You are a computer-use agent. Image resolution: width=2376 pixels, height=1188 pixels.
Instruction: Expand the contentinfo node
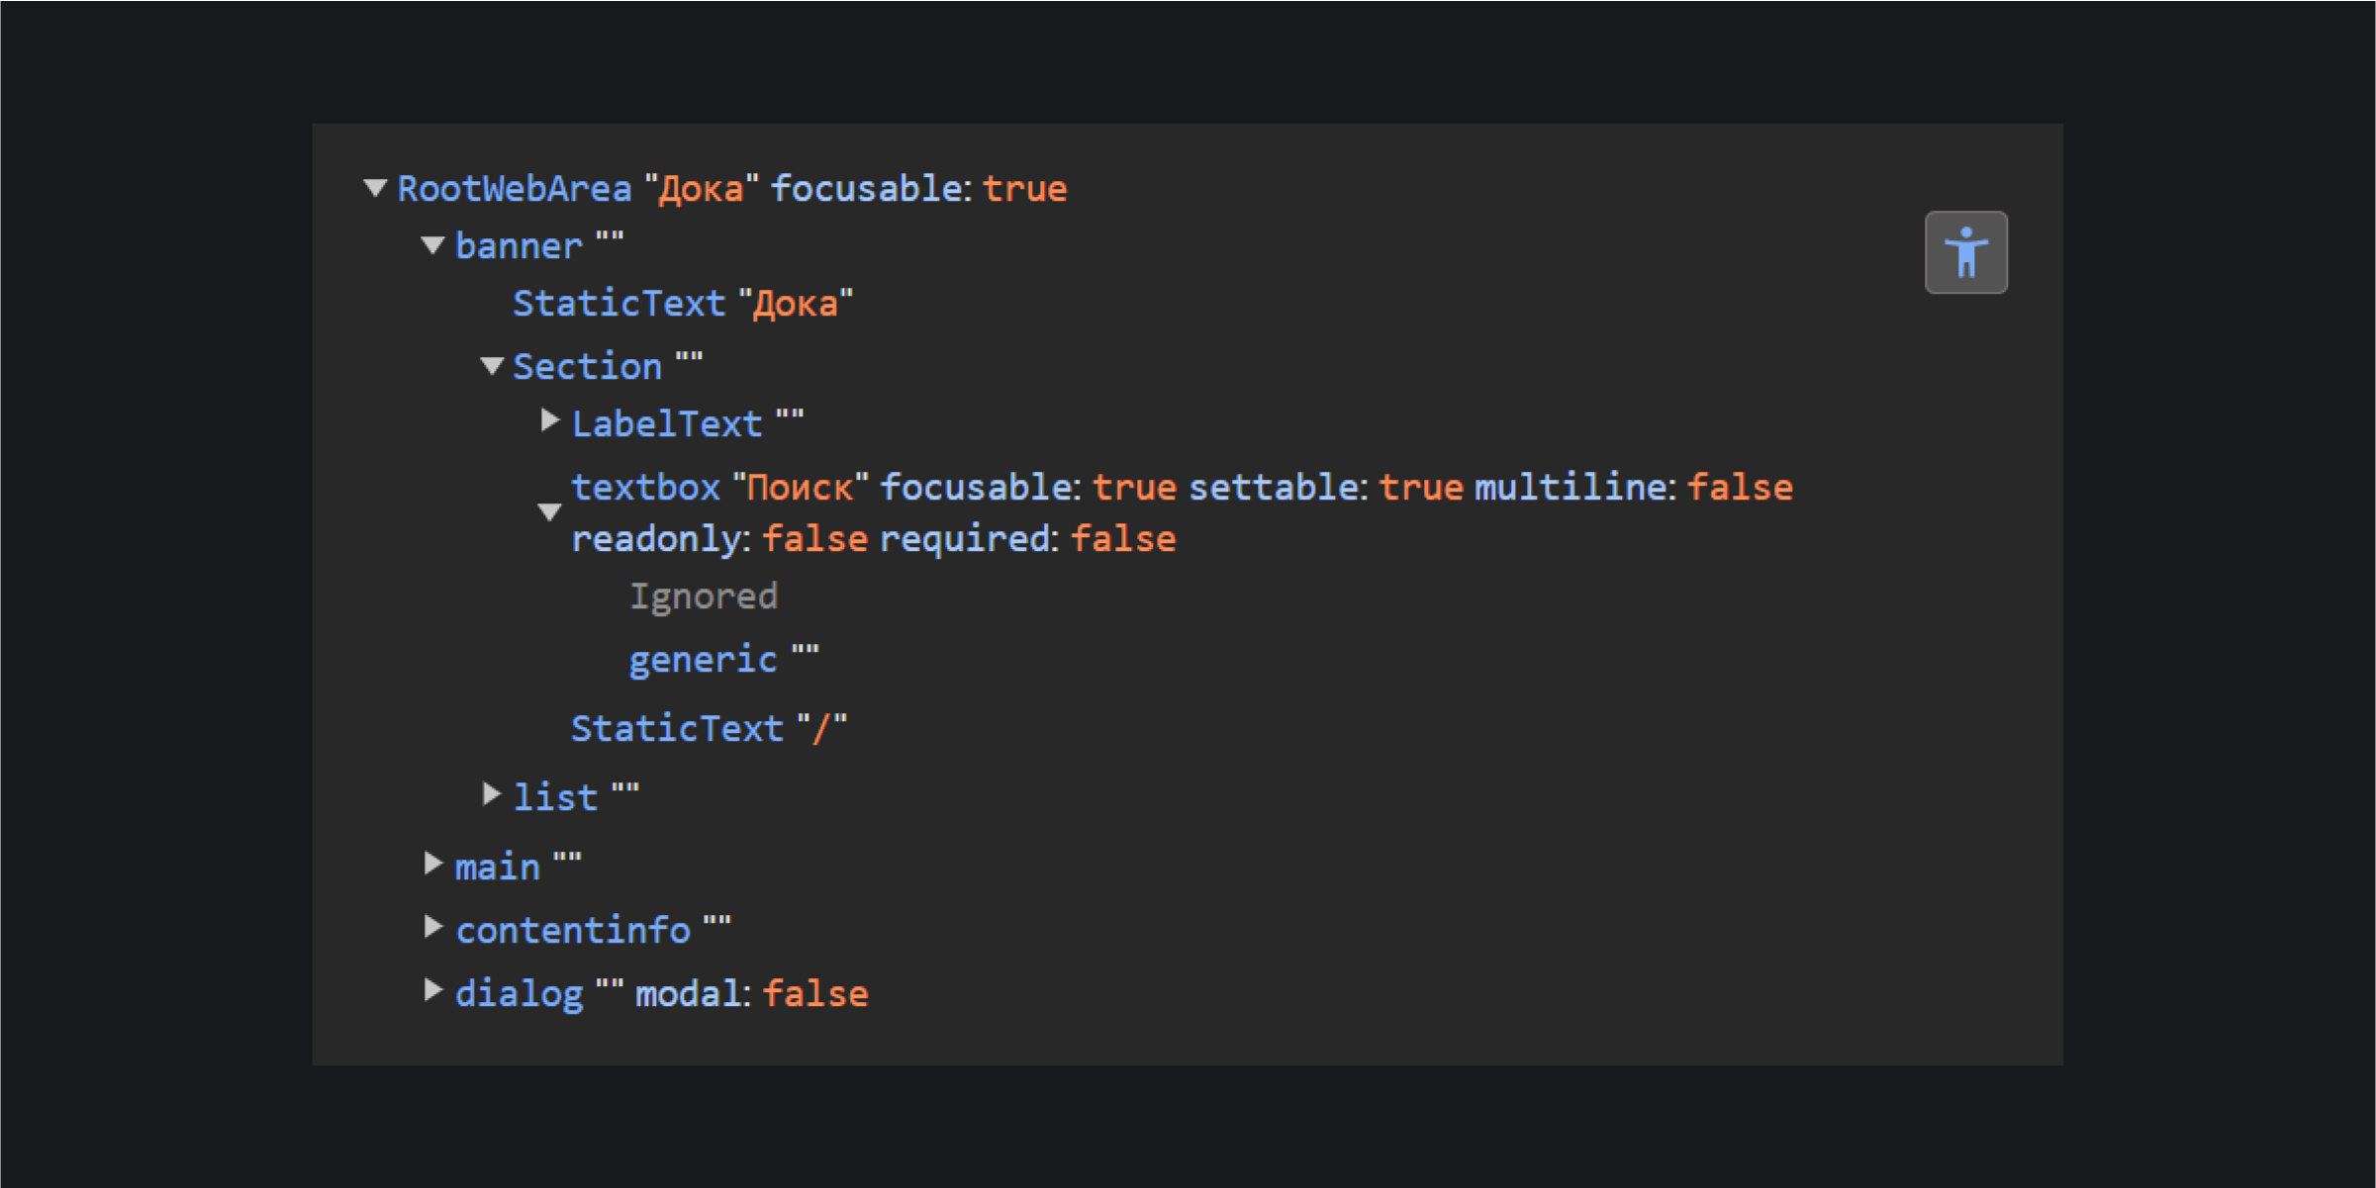tap(432, 927)
